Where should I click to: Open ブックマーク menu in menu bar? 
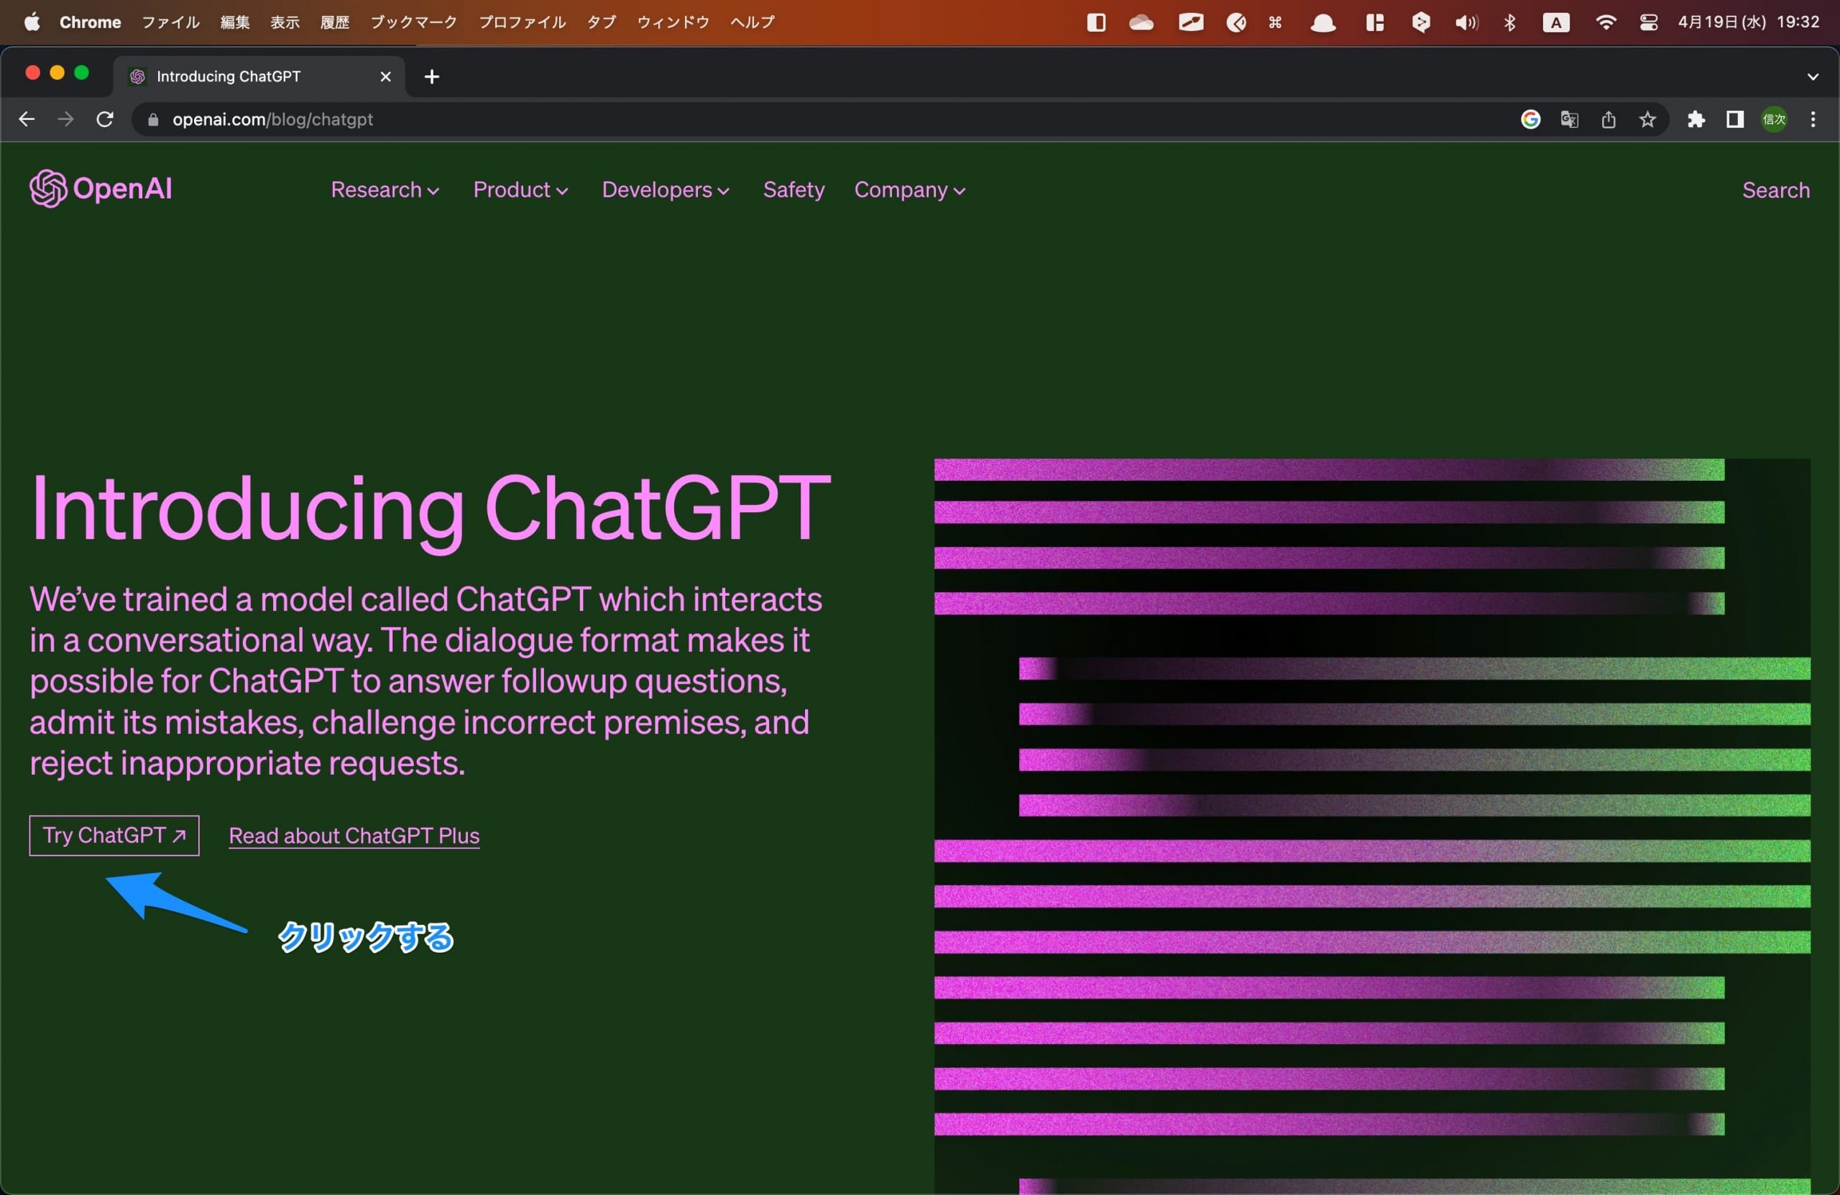point(413,22)
